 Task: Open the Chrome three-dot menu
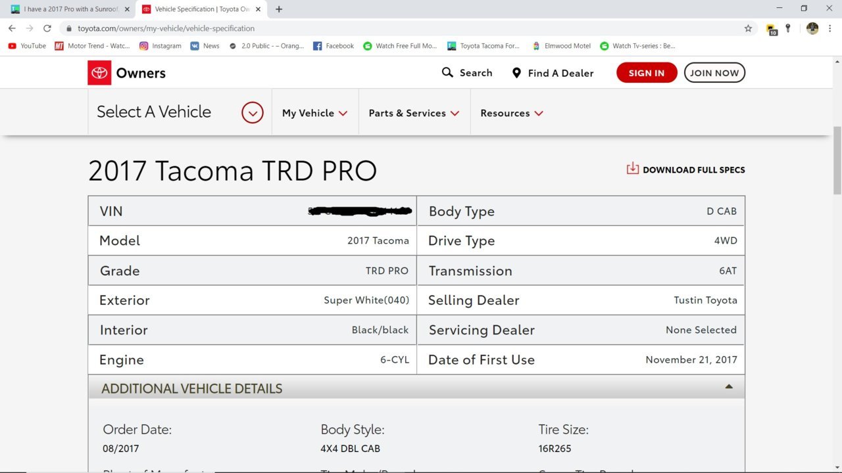click(830, 28)
